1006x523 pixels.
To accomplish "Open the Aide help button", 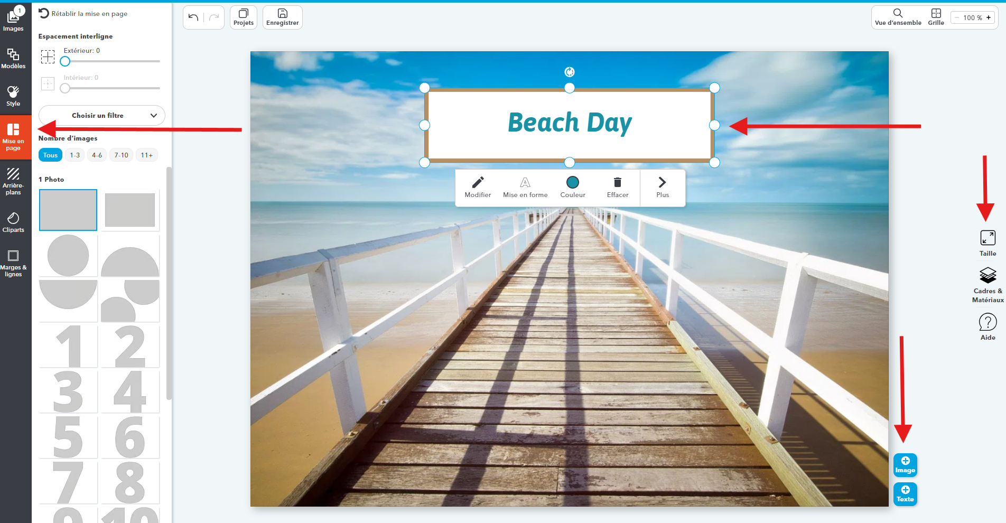I will coord(988,326).
